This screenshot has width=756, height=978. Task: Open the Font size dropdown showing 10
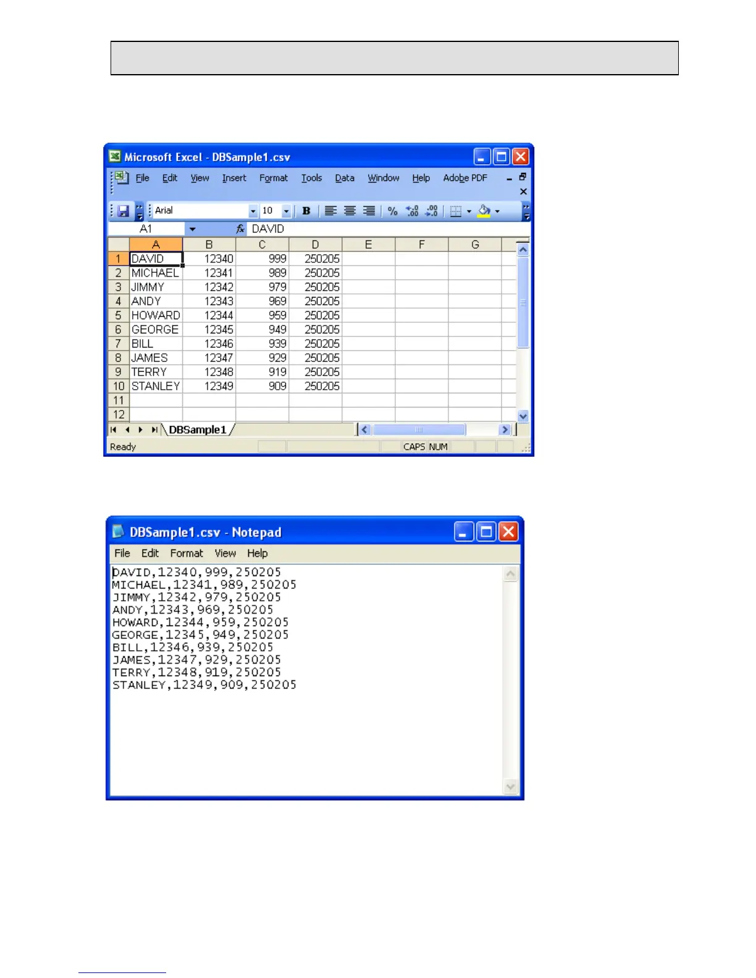tap(286, 211)
